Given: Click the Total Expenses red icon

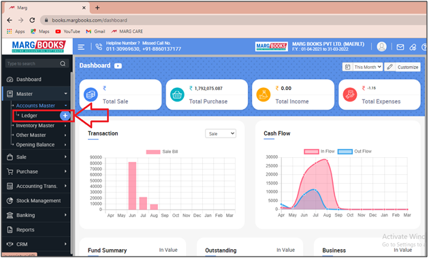Looking at the screenshot, I should (349, 95).
